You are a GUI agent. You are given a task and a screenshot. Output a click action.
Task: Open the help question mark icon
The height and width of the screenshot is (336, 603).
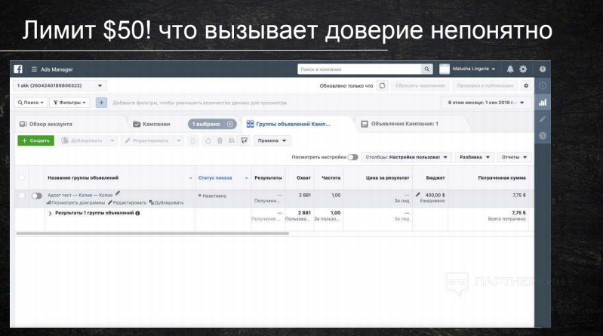coord(543,69)
